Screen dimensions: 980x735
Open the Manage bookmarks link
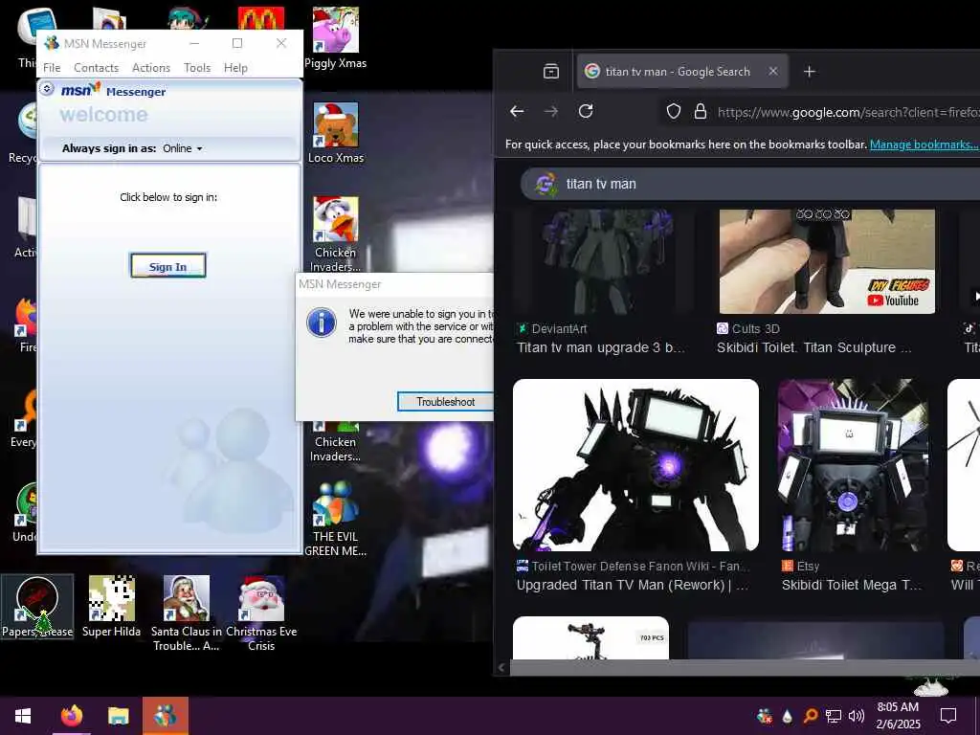[924, 145]
